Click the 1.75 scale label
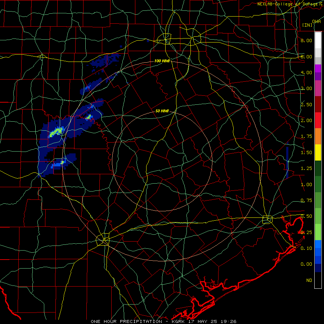 pos(306,136)
